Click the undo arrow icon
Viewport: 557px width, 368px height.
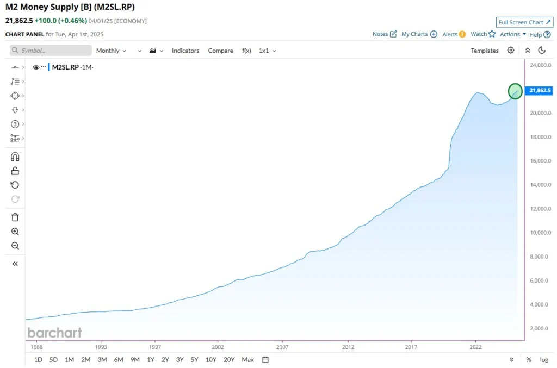tap(15, 184)
